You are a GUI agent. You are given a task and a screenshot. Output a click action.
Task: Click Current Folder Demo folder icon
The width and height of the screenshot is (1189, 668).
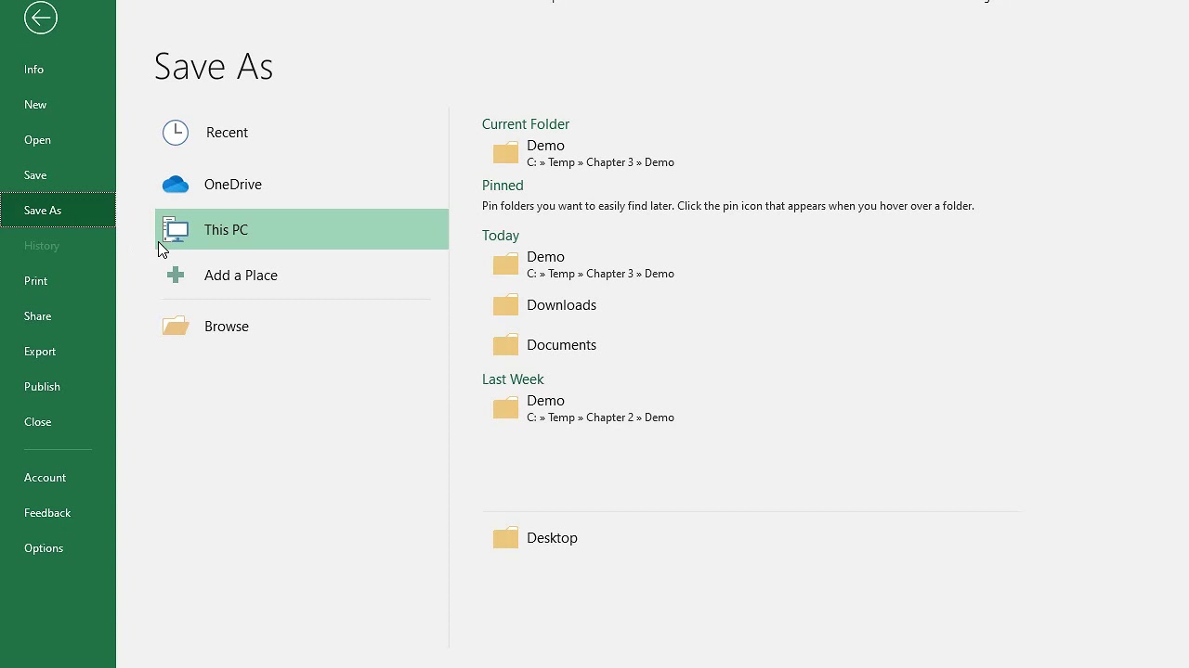pyautogui.click(x=505, y=152)
